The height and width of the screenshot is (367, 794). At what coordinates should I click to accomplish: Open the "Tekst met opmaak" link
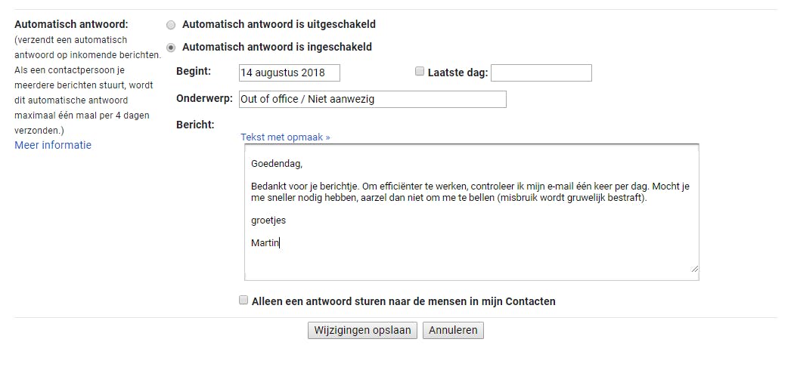pyautogui.click(x=285, y=137)
